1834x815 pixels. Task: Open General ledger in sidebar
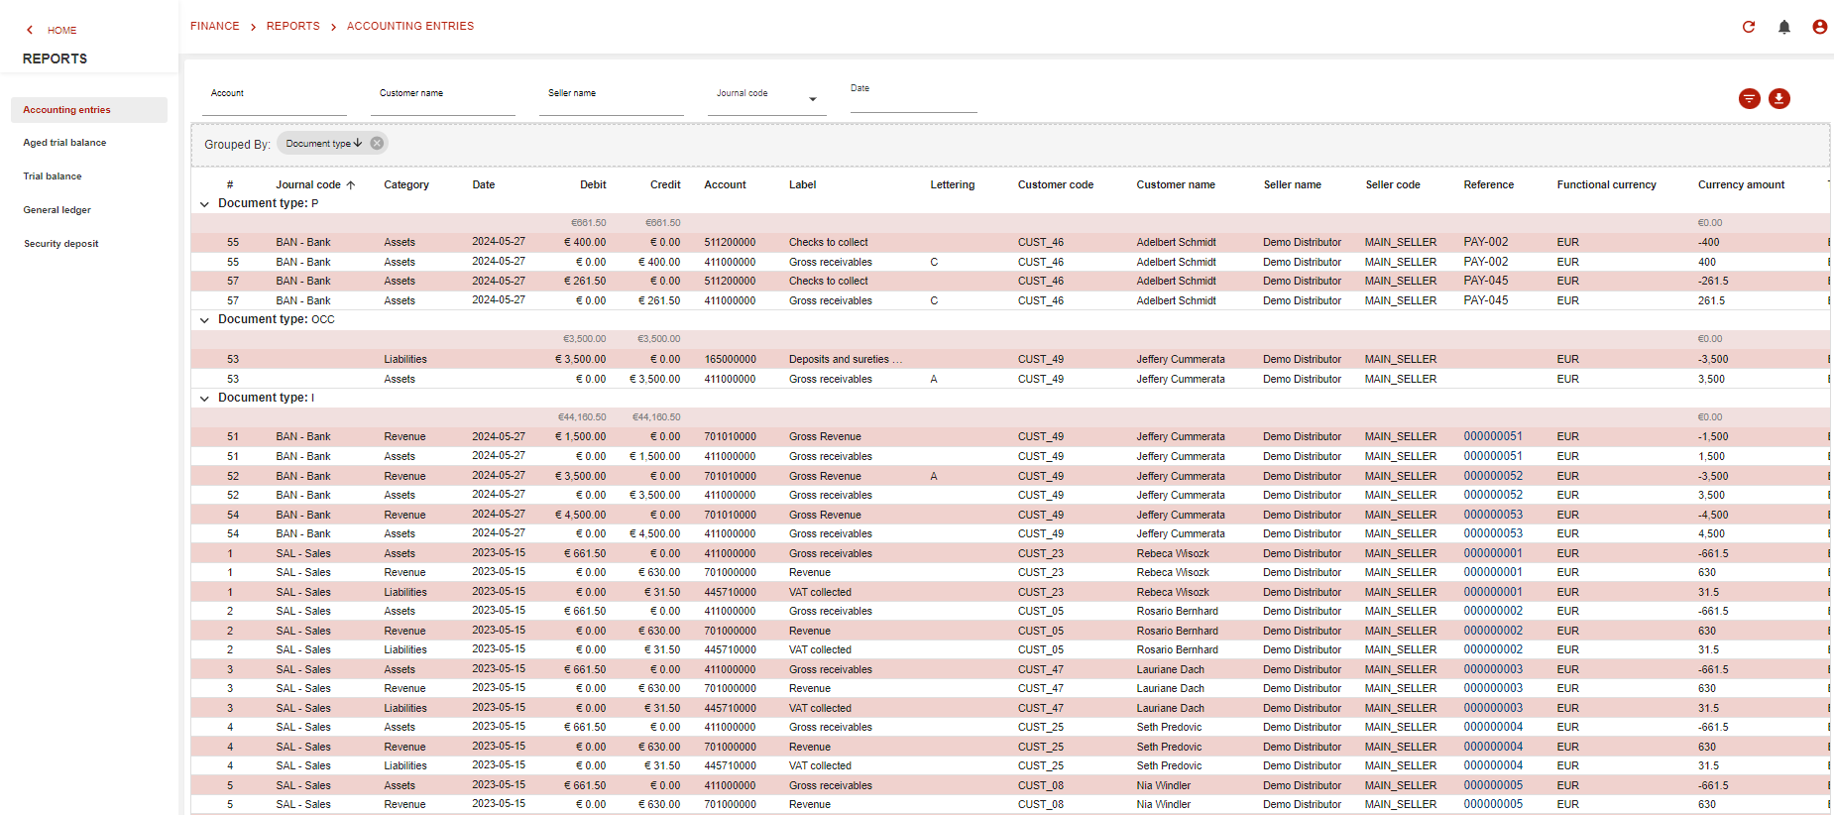(x=57, y=210)
